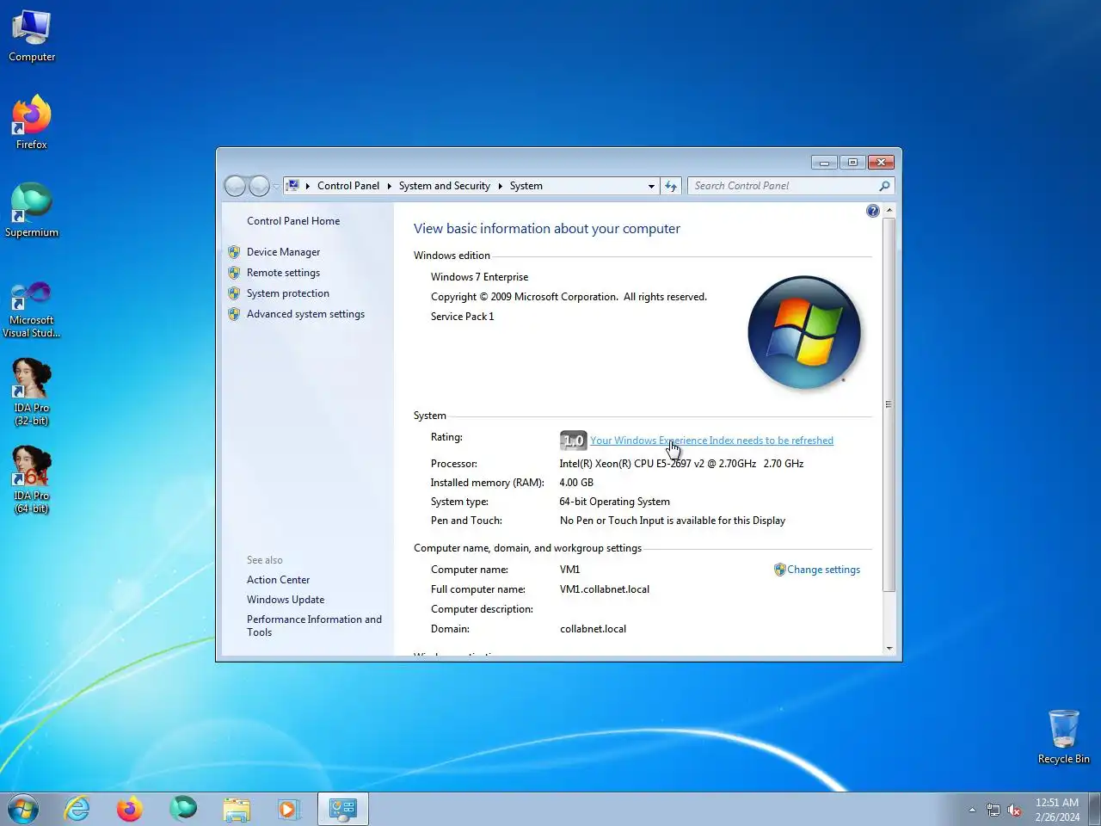
Task: Click the vertical scrollbar thumb
Action: 889,404
